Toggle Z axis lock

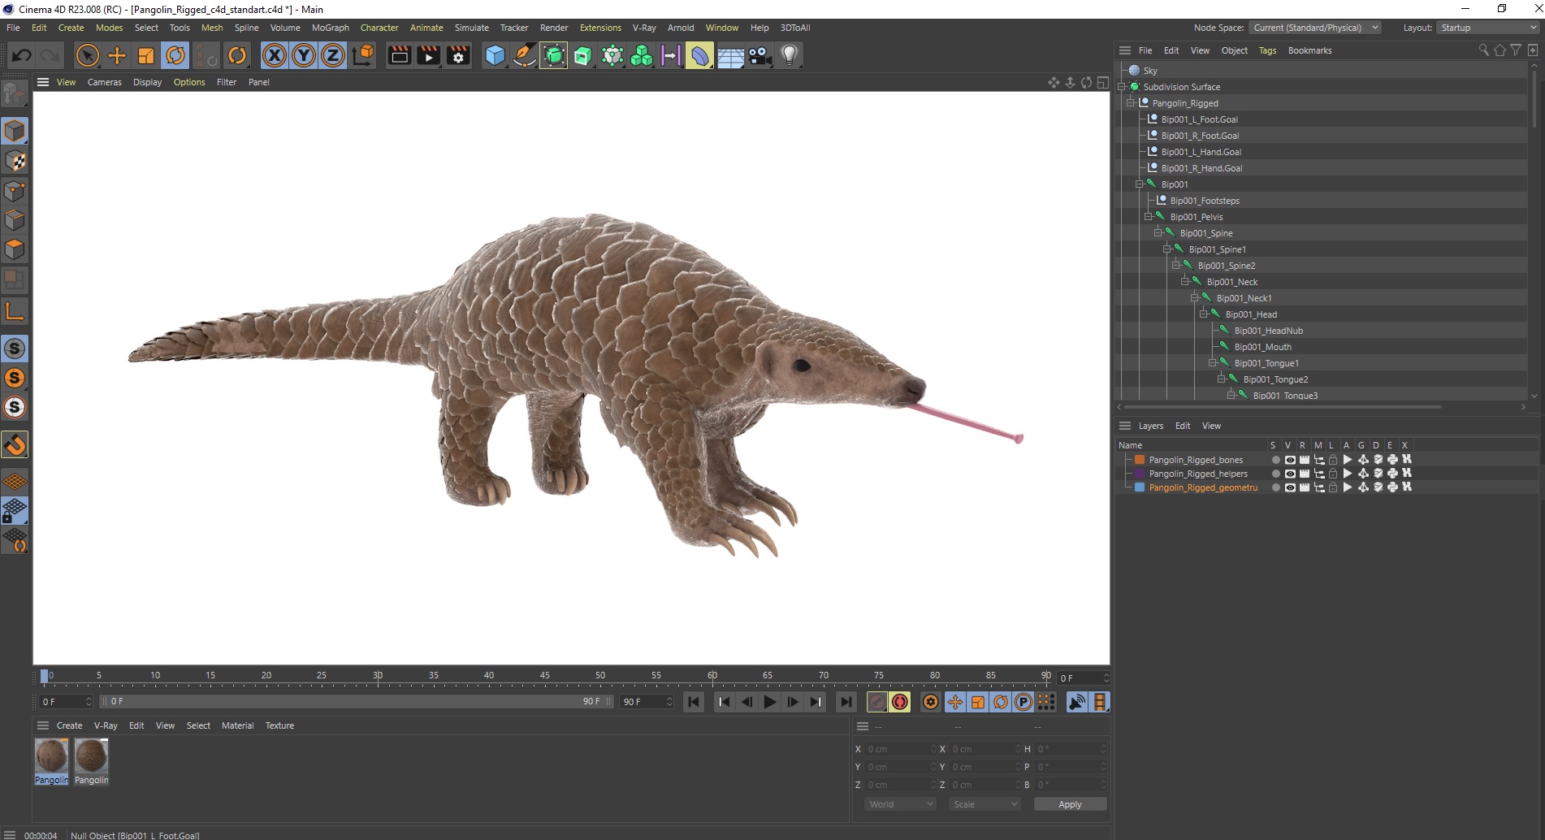coord(333,55)
